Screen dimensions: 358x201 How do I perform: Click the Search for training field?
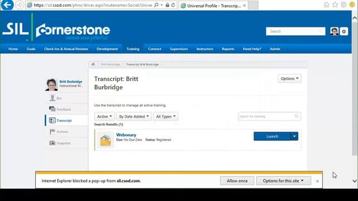[x=269, y=116]
